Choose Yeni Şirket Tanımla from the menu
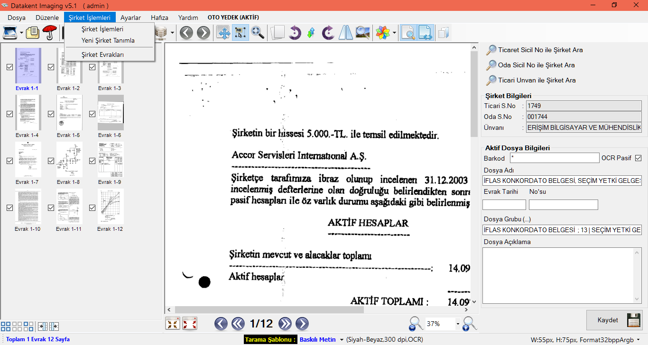Viewport: 648px width, 345px height. coord(108,40)
